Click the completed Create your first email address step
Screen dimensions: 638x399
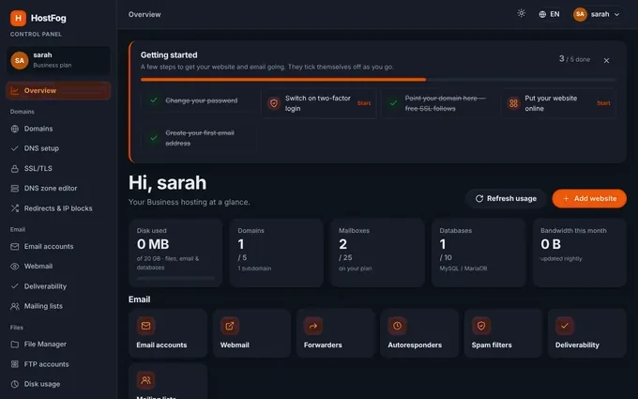coord(199,138)
